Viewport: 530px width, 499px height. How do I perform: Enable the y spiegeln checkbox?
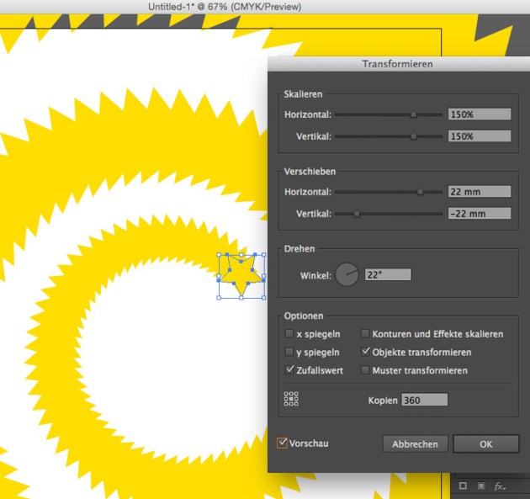coord(289,353)
